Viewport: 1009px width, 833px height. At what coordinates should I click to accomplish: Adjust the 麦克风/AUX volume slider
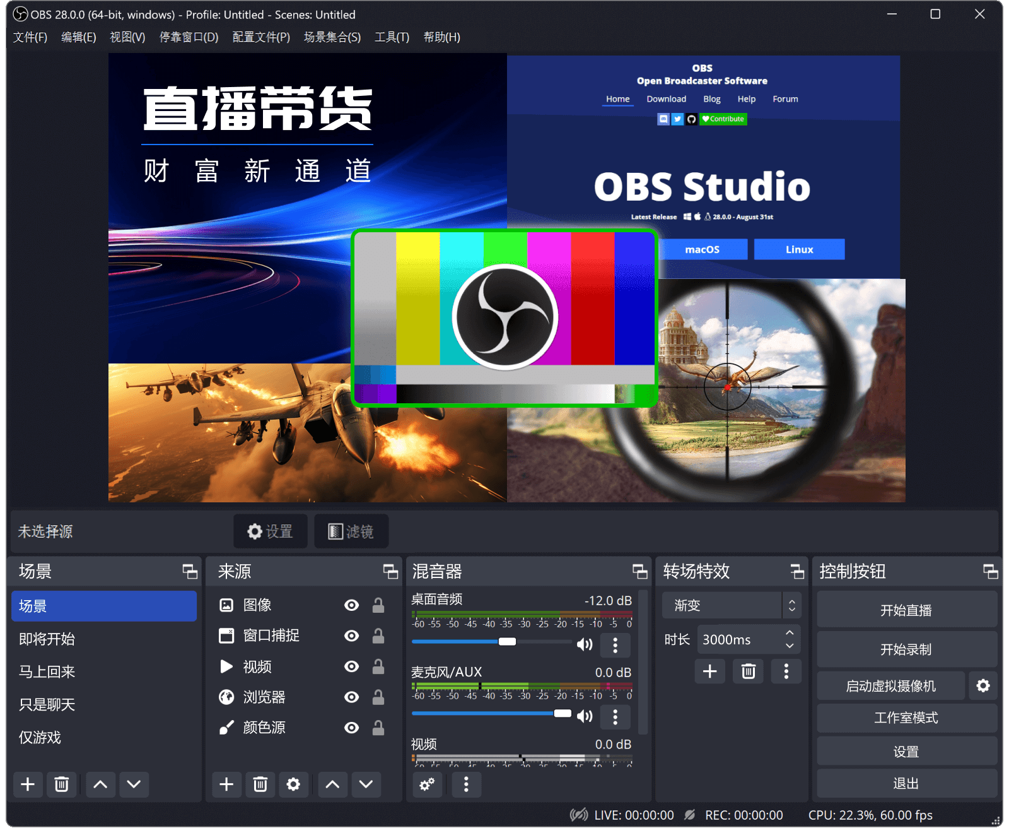[493, 714]
